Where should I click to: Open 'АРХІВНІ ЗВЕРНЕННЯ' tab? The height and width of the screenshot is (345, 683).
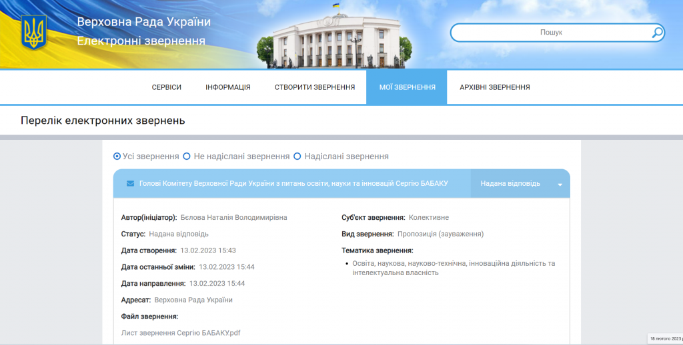pyautogui.click(x=495, y=87)
